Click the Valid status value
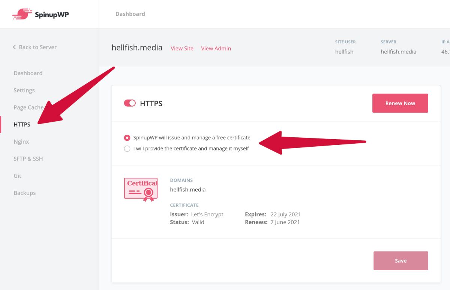Screen dimensions: 450x290 click(198, 222)
